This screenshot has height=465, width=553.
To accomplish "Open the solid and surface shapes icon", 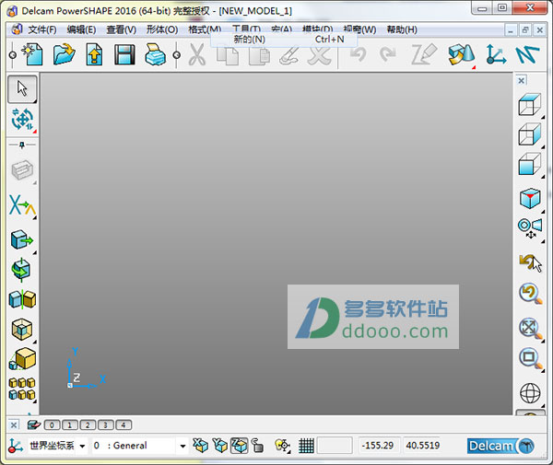I will 461,55.
